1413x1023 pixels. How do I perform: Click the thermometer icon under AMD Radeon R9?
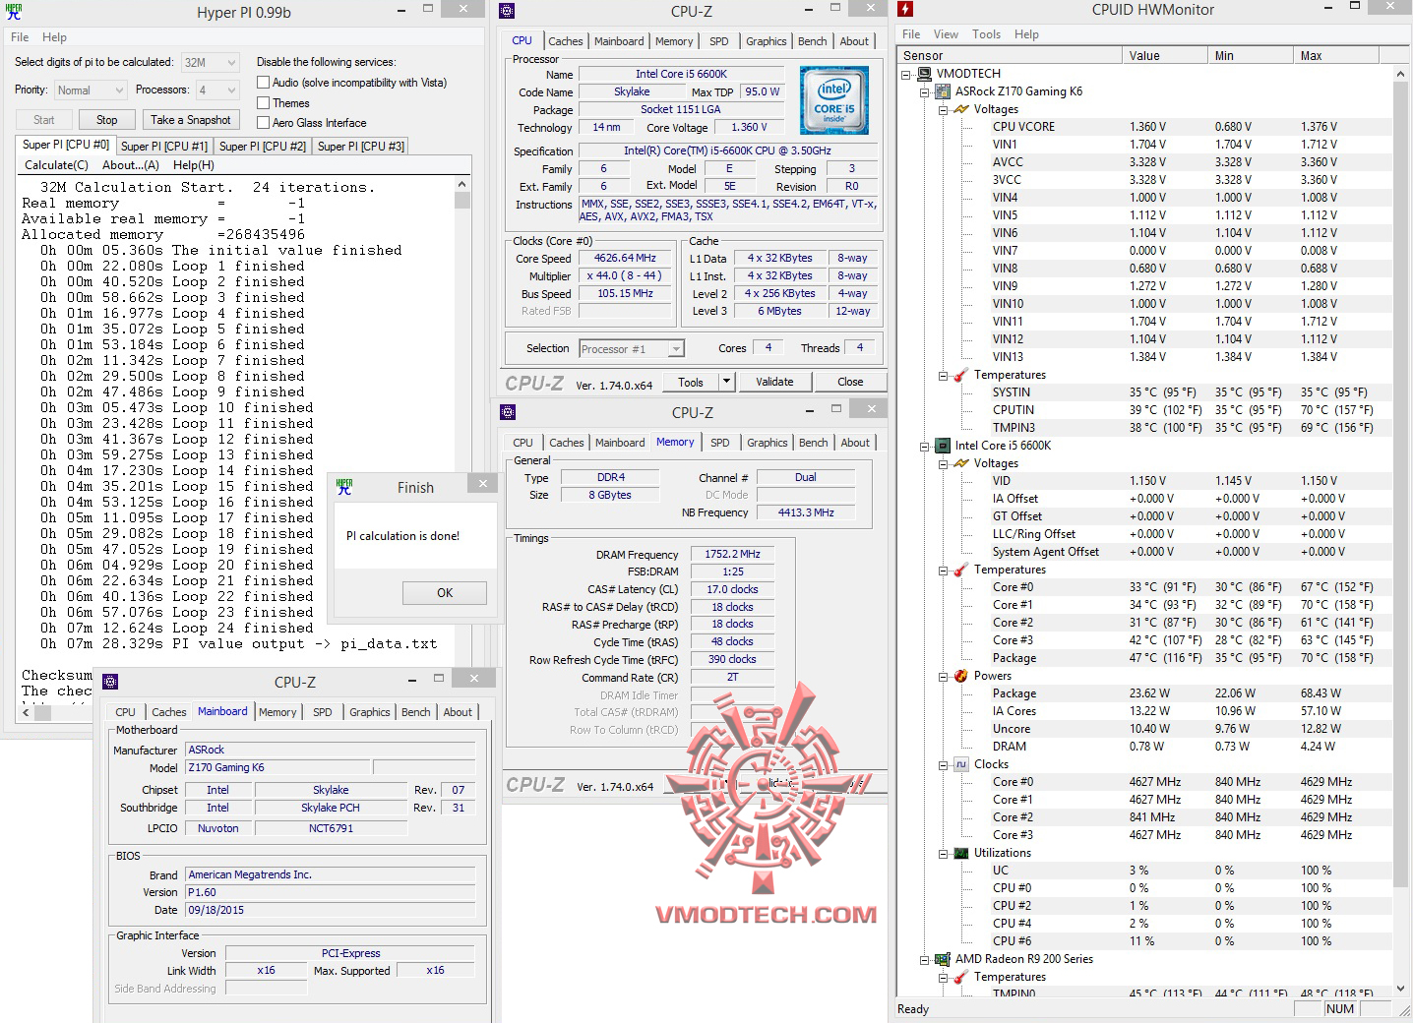click(961, 977)
